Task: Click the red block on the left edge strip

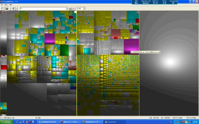Action: point(4,67)
